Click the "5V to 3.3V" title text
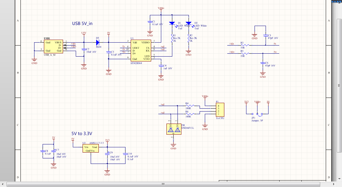The width and height of the screenshot is (342, 187). [x=82, y=134]
